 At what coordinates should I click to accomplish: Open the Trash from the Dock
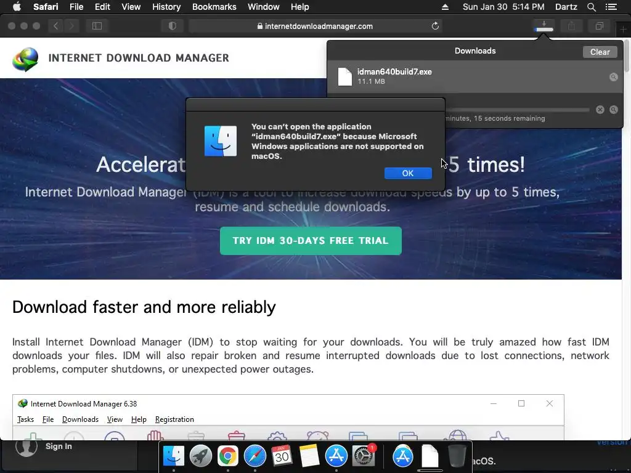point(457,456)
